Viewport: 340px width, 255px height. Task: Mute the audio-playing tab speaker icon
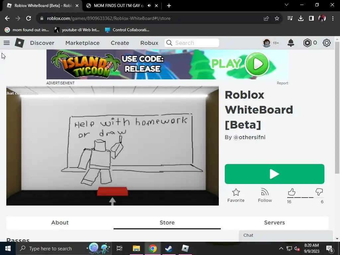pos(149,6)
